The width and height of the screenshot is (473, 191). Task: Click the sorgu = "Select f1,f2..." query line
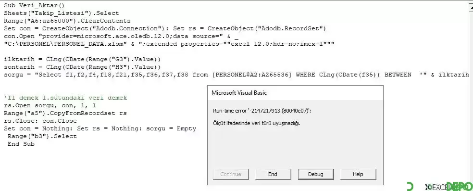coord(236,75)
